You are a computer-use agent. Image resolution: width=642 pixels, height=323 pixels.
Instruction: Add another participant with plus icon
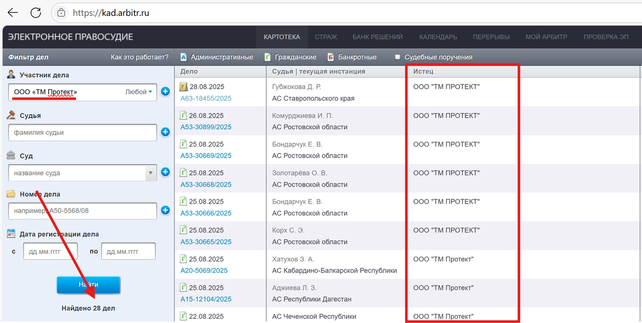[x=165, y=92]
